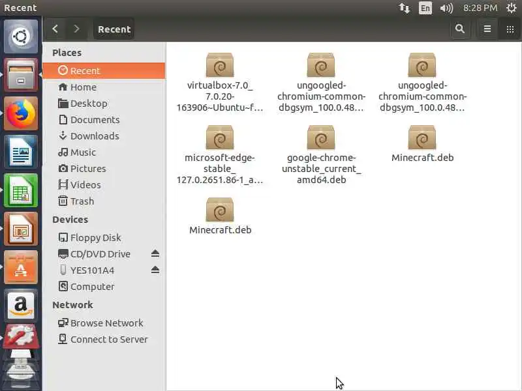Select the ungoogled-chromium package in the right column
The image size is (522, 391).
pyautogui.click(x=422, y=83)
